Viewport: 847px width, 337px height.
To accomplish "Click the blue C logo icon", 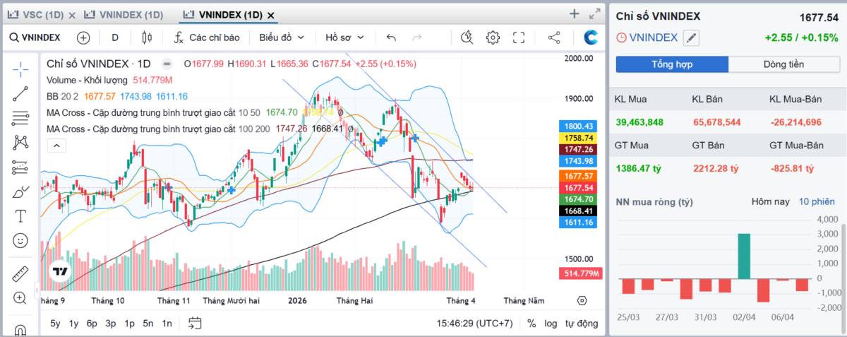I will tap(591, 37).
